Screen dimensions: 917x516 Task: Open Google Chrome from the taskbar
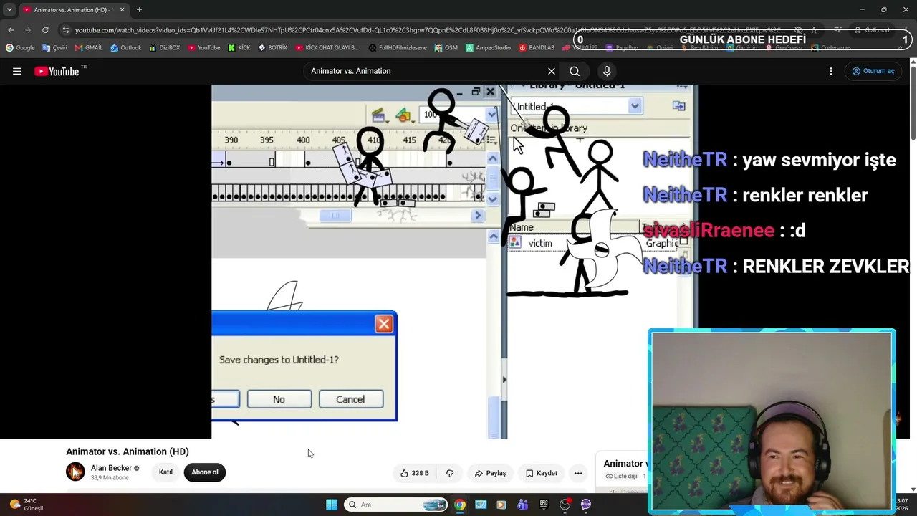click(x=460, y=505)
